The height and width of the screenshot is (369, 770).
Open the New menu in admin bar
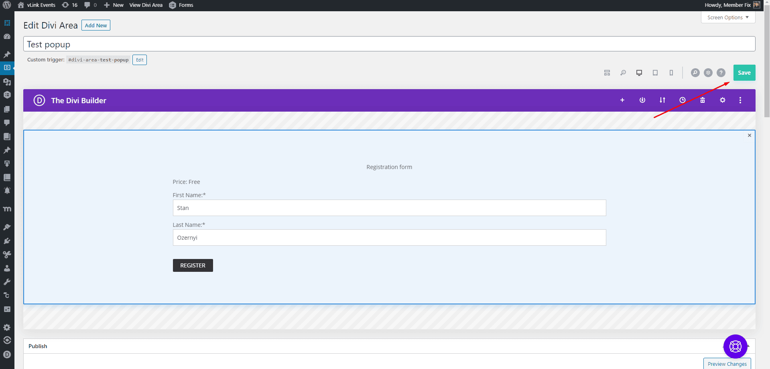114,5
